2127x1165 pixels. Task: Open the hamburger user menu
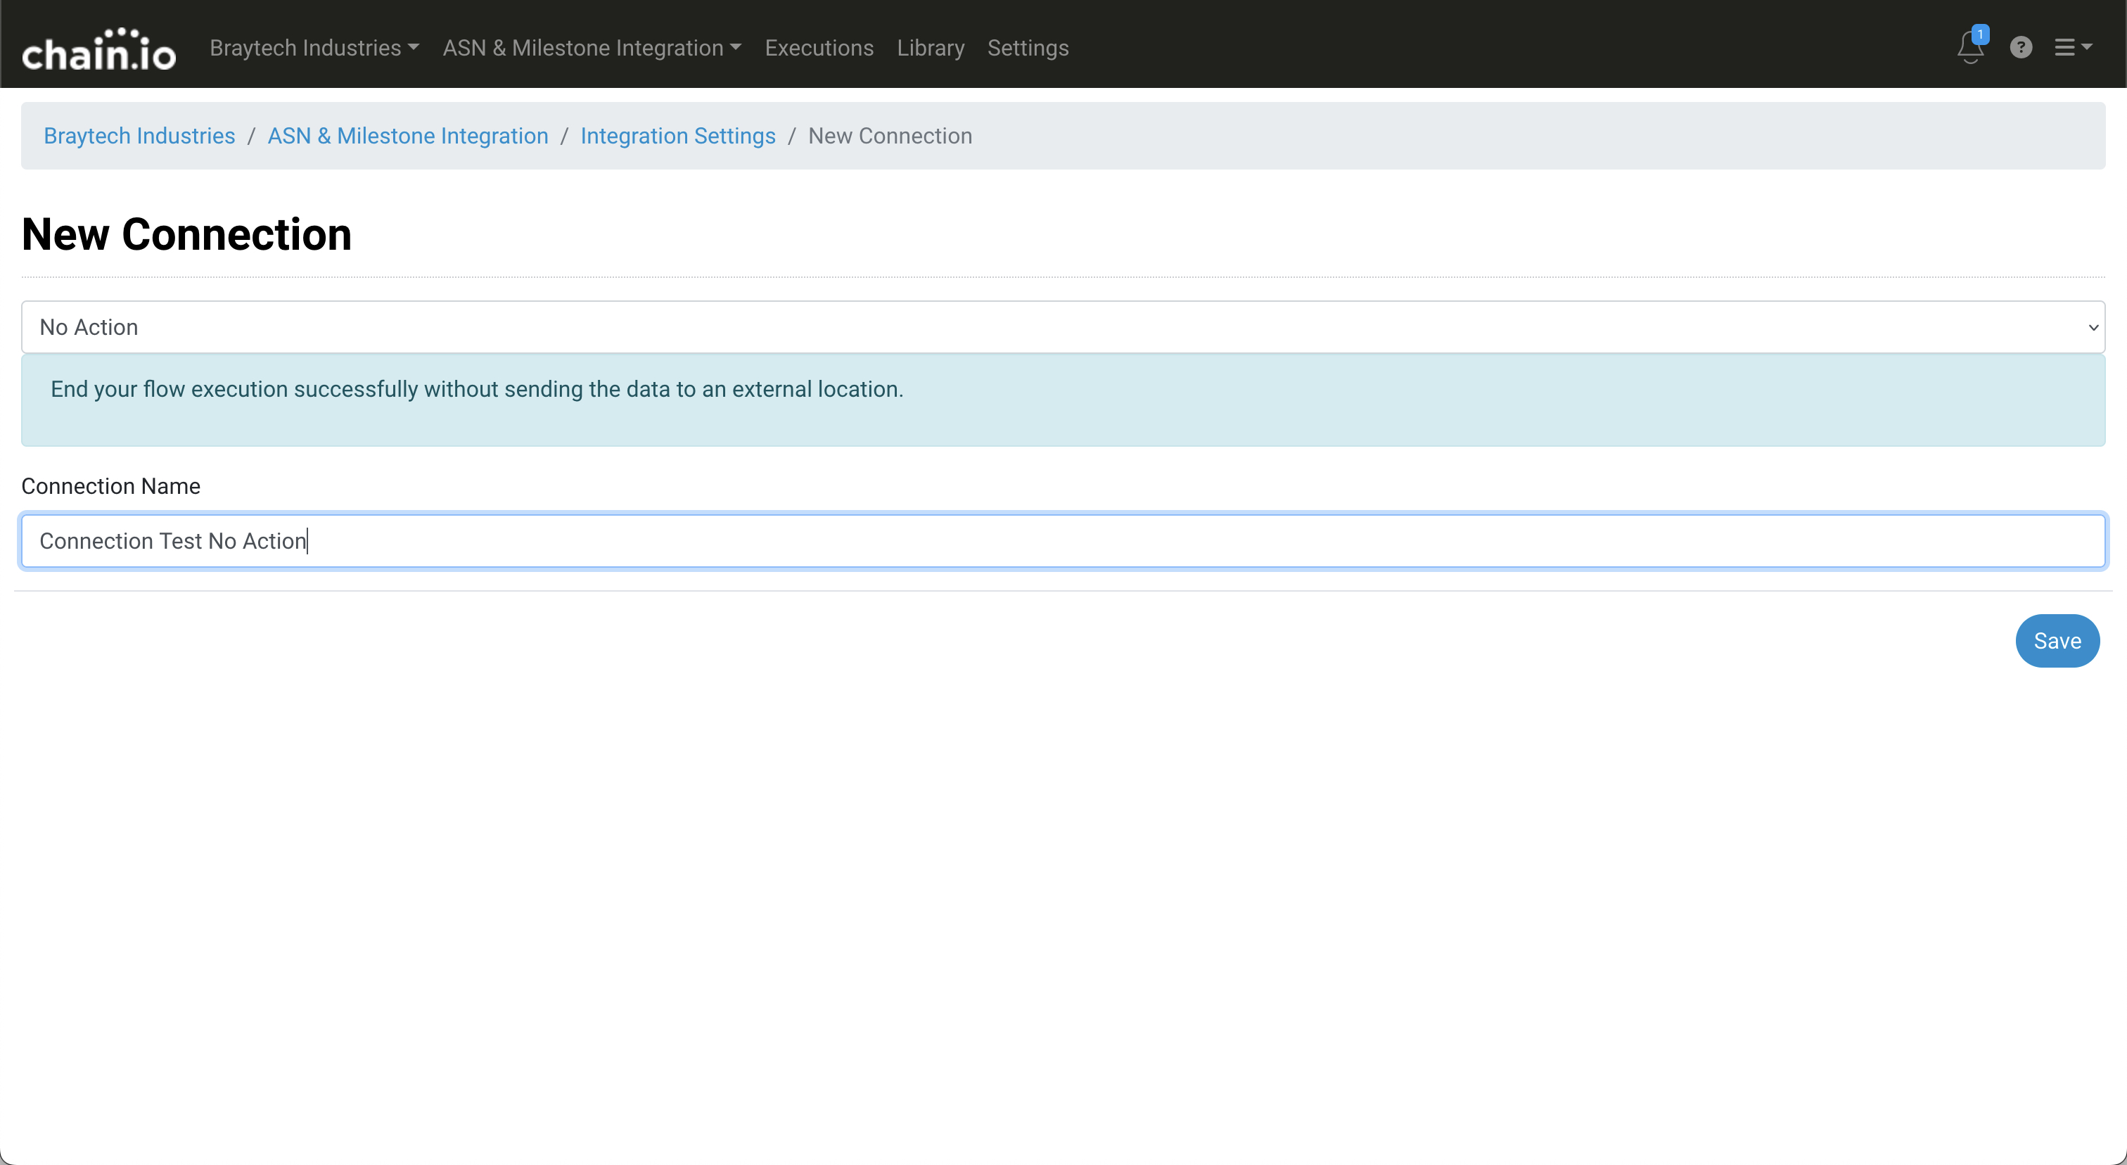pyautogui.click(x=2073, y=48)
